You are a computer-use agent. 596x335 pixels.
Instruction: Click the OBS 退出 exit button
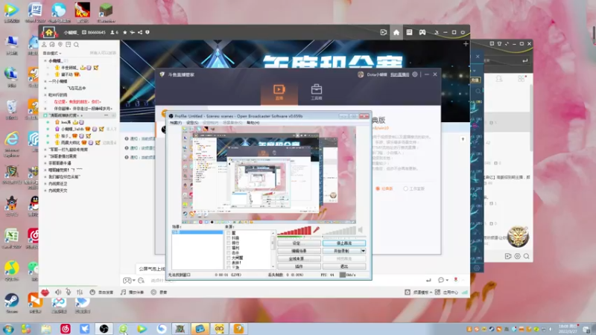pyautogui.click(x=344, y=267)
